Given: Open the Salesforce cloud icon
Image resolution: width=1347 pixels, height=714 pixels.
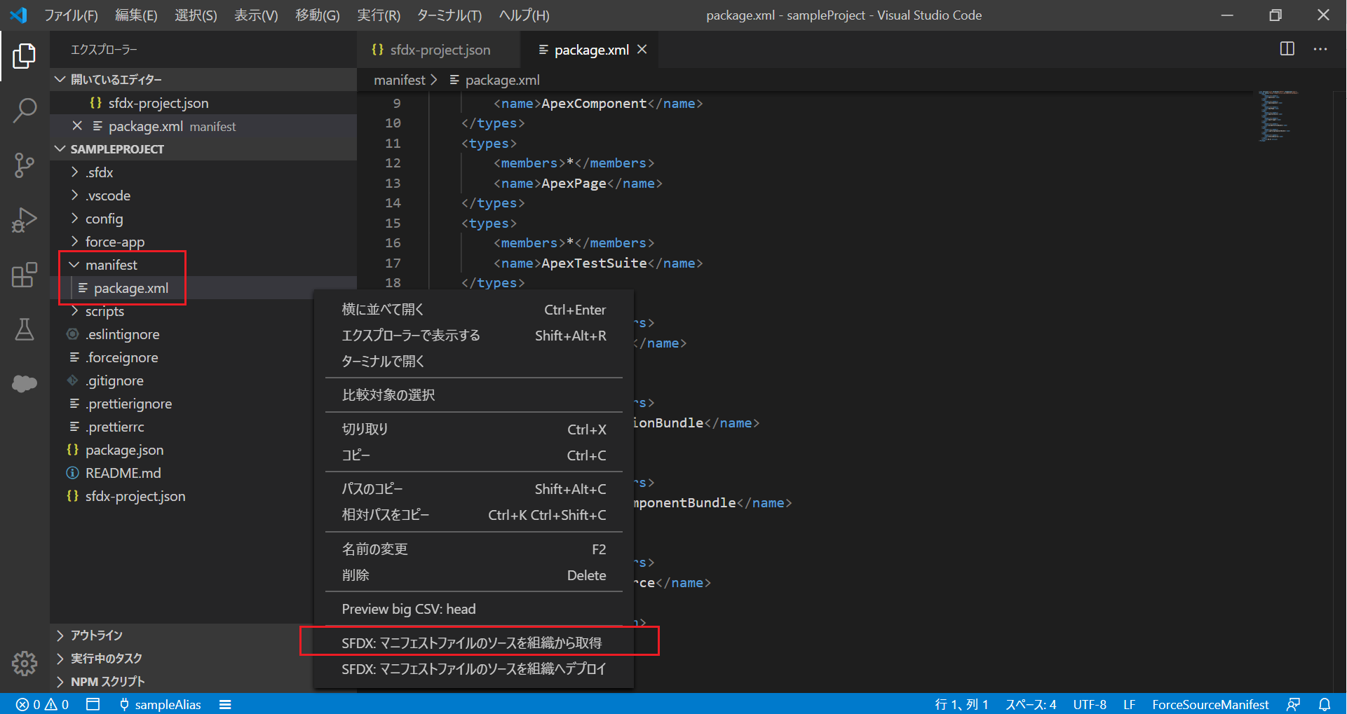Looking at the screenshot, I should 25,383.
